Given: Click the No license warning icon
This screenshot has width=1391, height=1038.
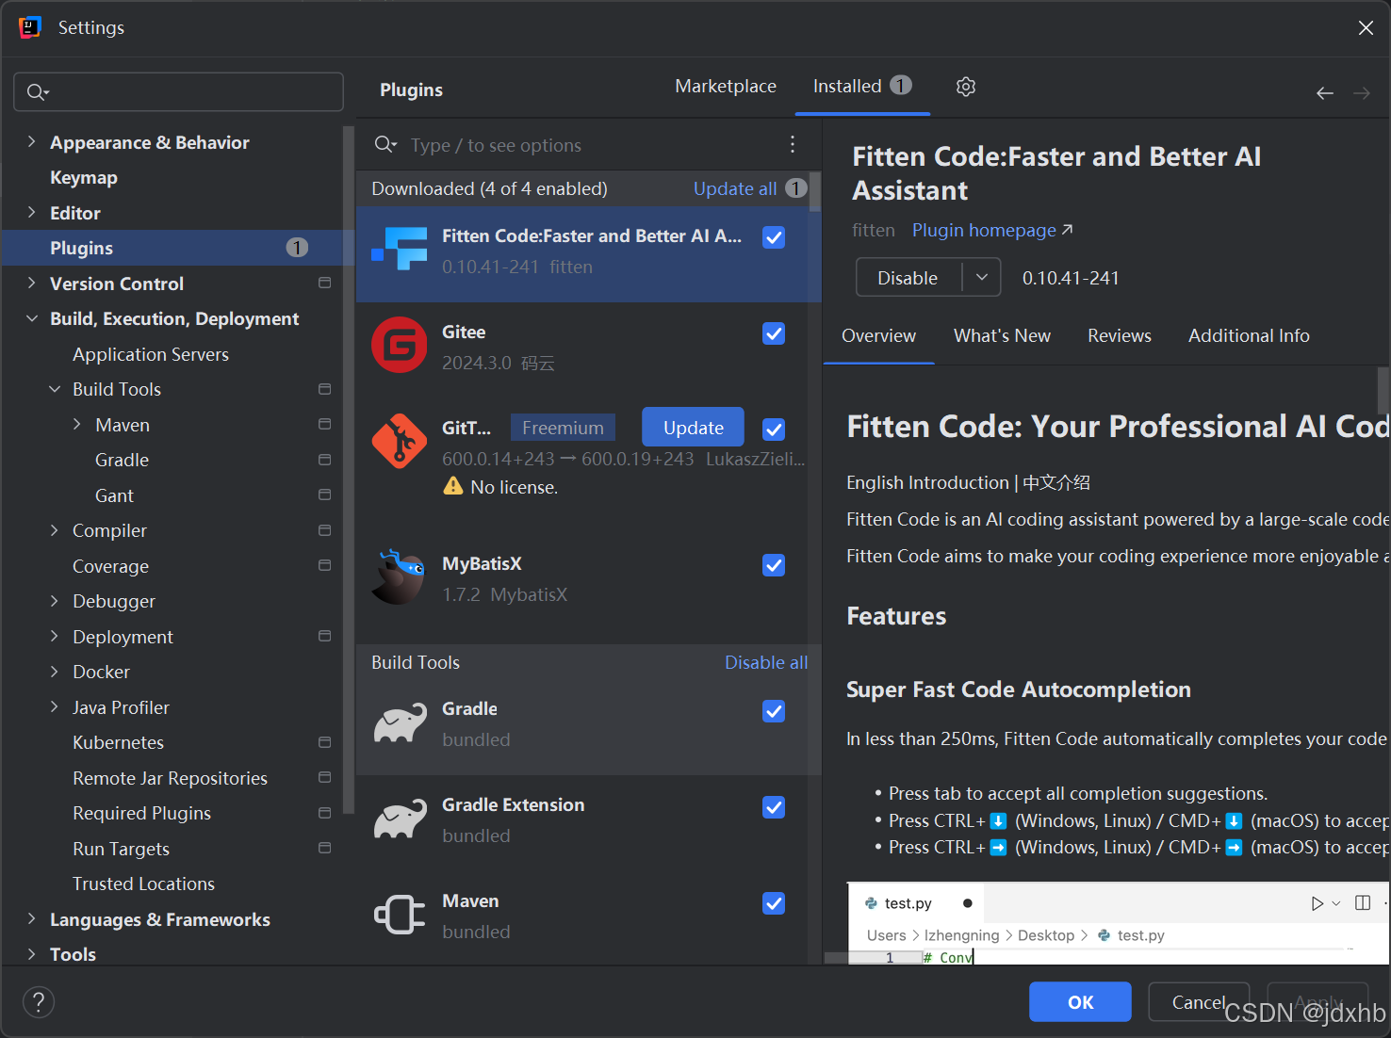Looking at the screenshot, I should coord(453,486).
